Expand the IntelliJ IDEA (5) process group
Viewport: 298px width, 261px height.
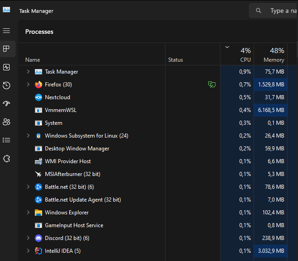pyautogui.click(x=28, y=251)
